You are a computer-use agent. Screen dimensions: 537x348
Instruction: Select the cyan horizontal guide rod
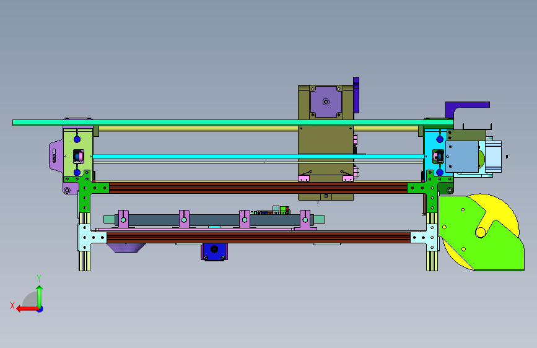(x=258, y=157)
